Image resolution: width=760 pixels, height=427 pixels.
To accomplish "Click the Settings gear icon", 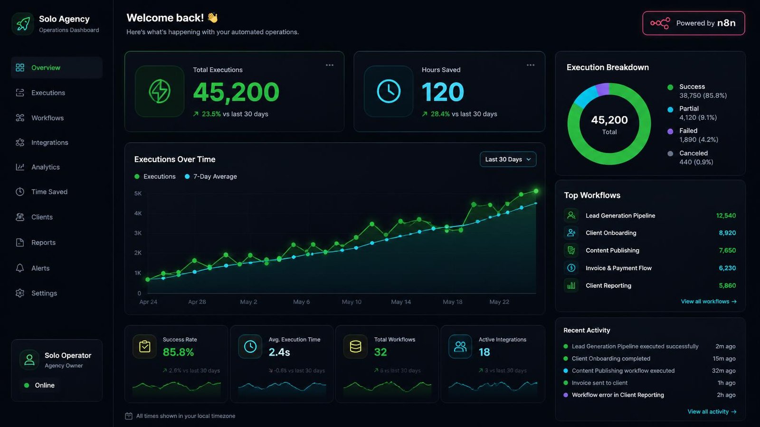I will click(20, 293).
